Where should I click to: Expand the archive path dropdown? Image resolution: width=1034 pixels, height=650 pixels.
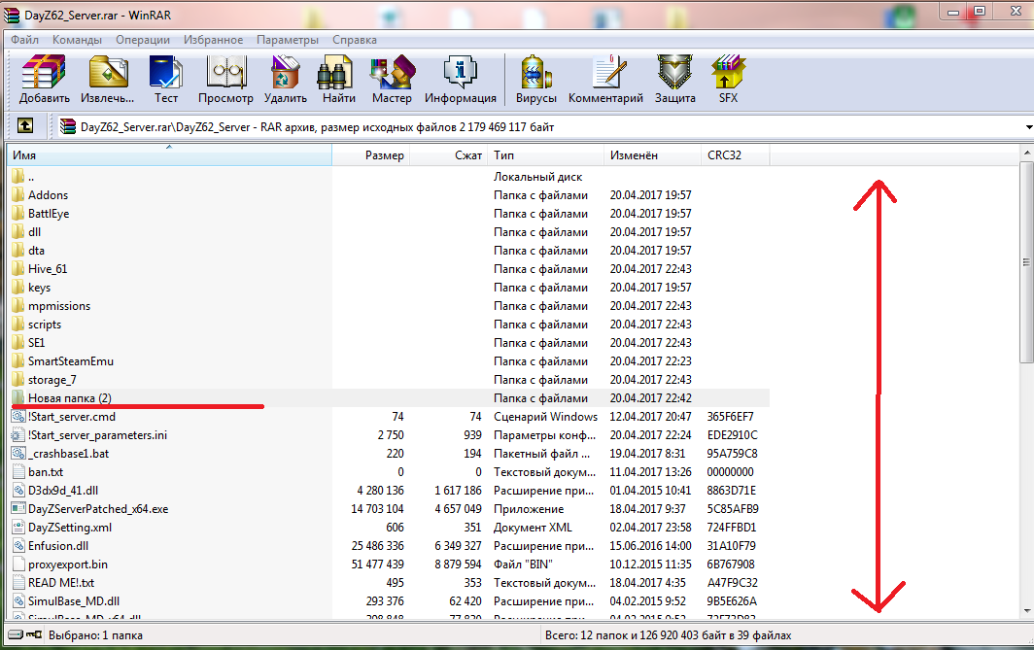pos(1028,127)
